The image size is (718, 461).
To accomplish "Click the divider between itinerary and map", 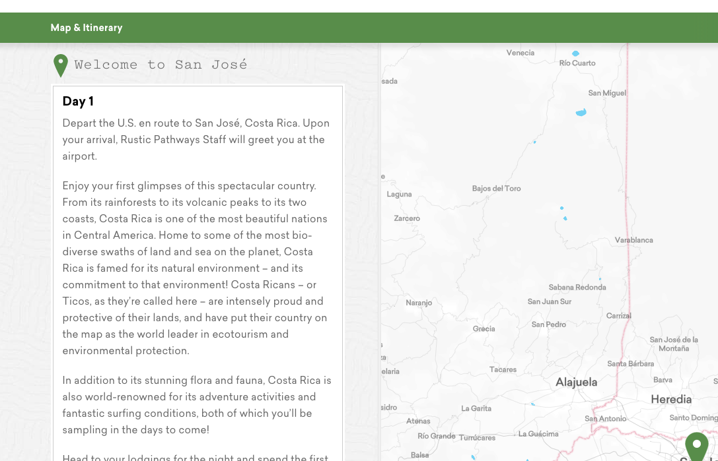I will point(380,251).
